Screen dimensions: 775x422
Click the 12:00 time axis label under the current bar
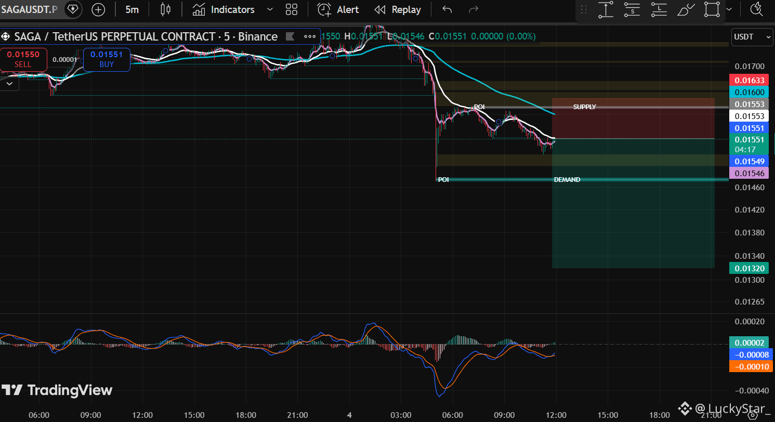[x=556, y=415]
